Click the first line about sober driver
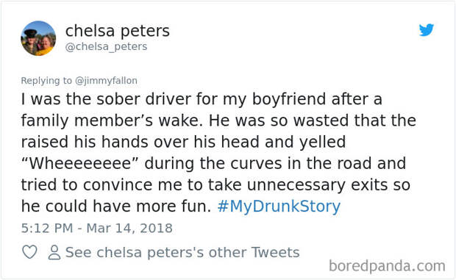The image size is (456, 280). point(202,99)
